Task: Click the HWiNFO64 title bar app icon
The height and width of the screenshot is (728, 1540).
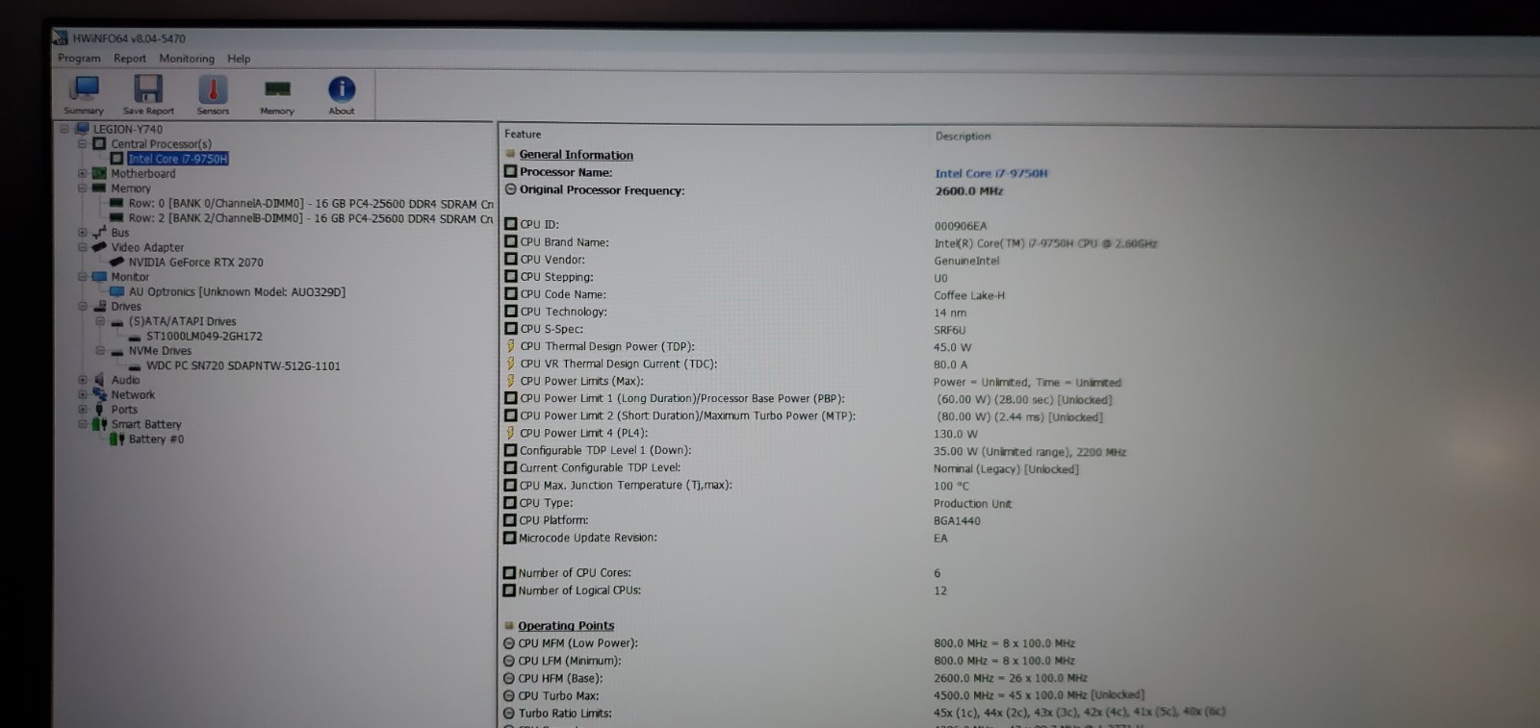Action: click(x=61, y=38)
